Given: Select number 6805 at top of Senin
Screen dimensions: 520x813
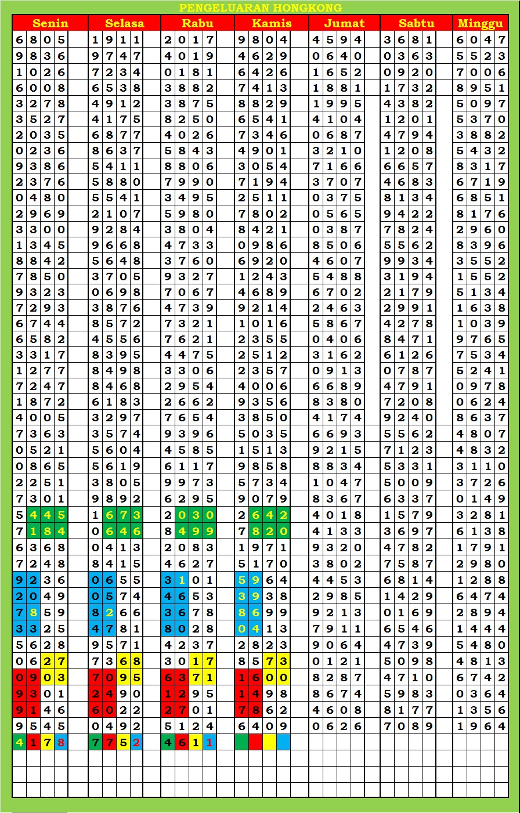Looking at the screenshot, I should tap(41, 40).
